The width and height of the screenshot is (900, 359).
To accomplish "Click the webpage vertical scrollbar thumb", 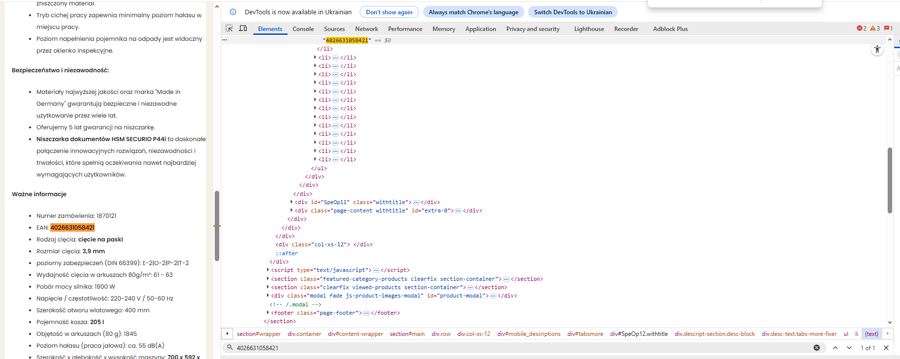I will click(217, 226).
